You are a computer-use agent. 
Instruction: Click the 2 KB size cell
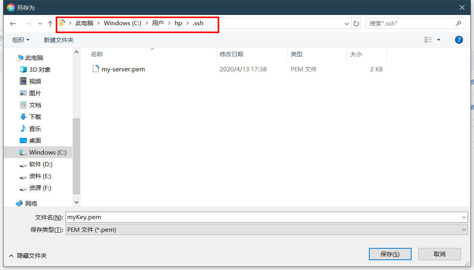point(376,69)
